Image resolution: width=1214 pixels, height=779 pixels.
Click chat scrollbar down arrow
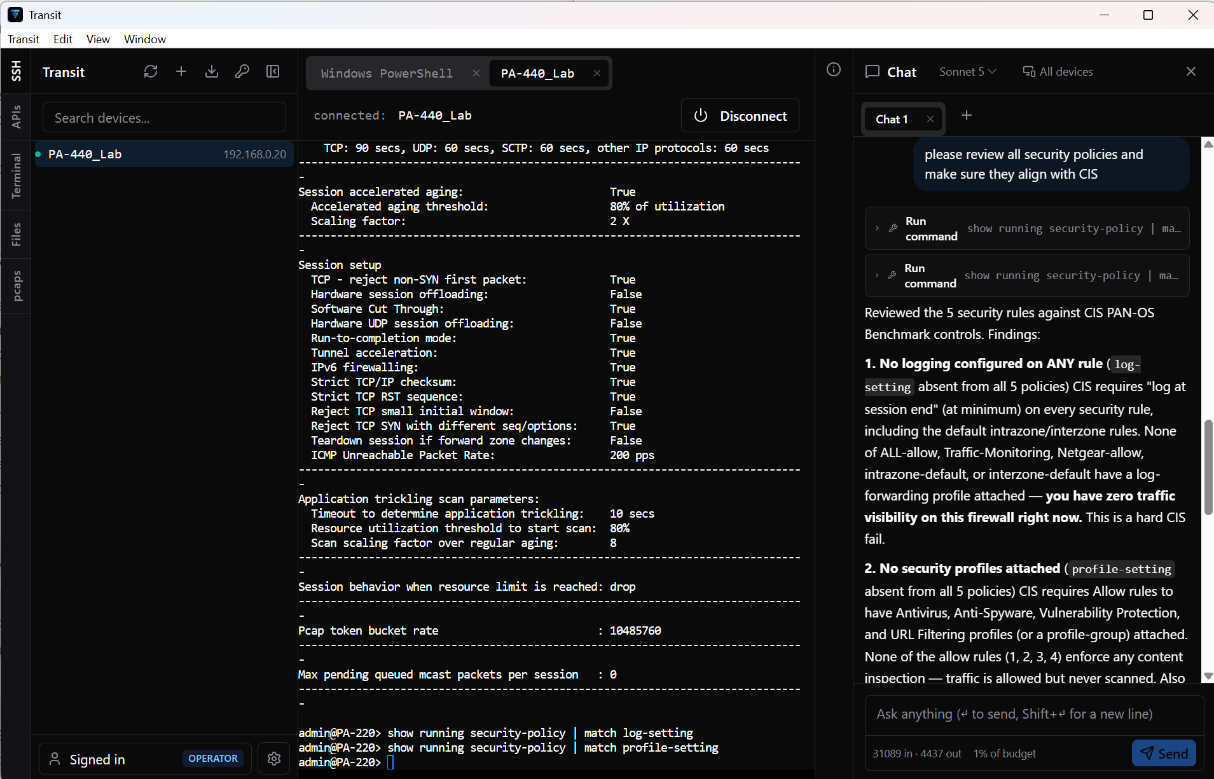[1208, 676]
